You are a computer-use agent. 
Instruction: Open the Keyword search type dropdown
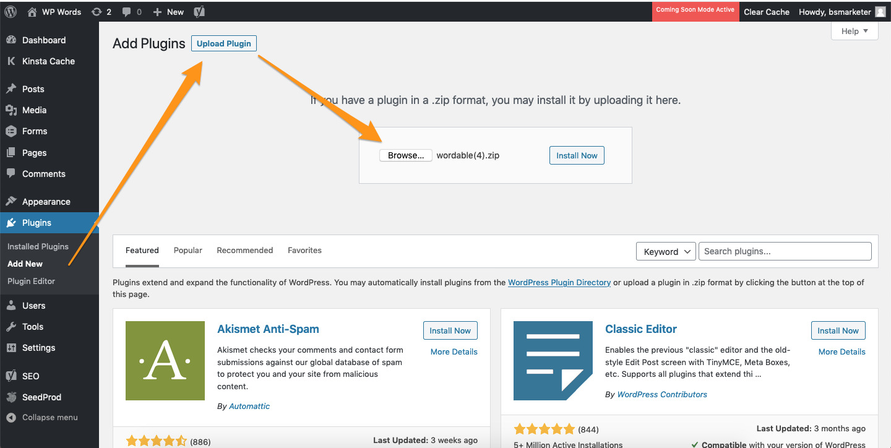tap(666, 251)
